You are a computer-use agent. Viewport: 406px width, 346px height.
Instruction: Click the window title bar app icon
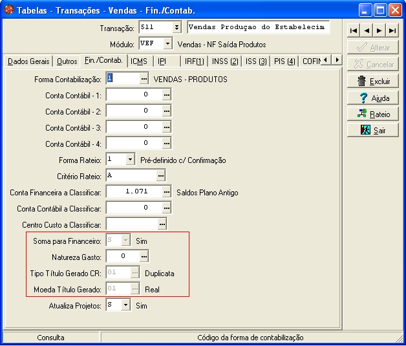(x=9, y=10)
